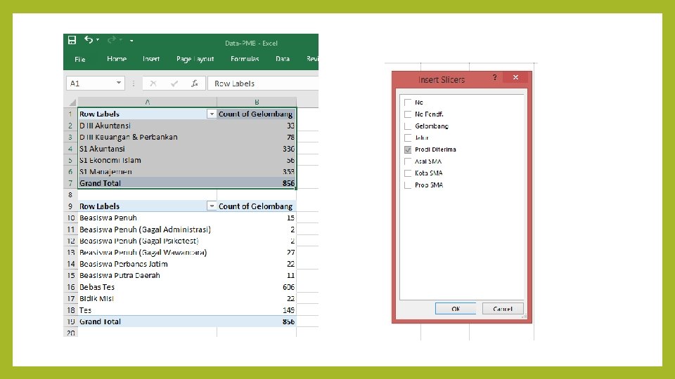Select row 8 header
Screen dimensions: 675x379
pos(70,194)
